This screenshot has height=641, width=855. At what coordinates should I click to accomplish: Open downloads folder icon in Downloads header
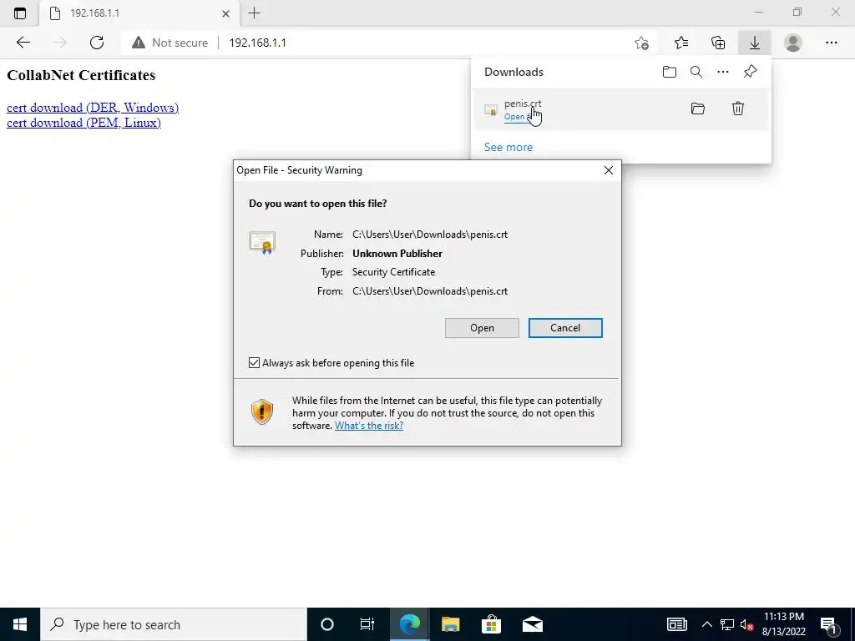point(670,72)
